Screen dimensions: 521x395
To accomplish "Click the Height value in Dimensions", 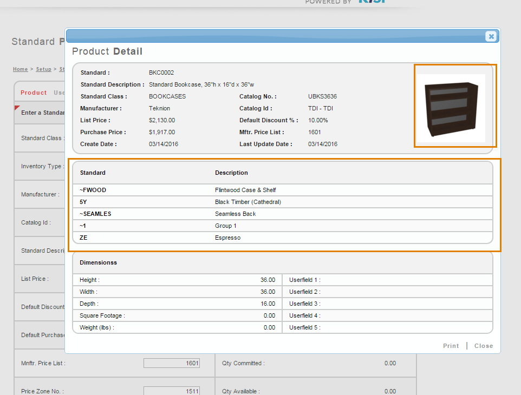I will click(268, 280).
